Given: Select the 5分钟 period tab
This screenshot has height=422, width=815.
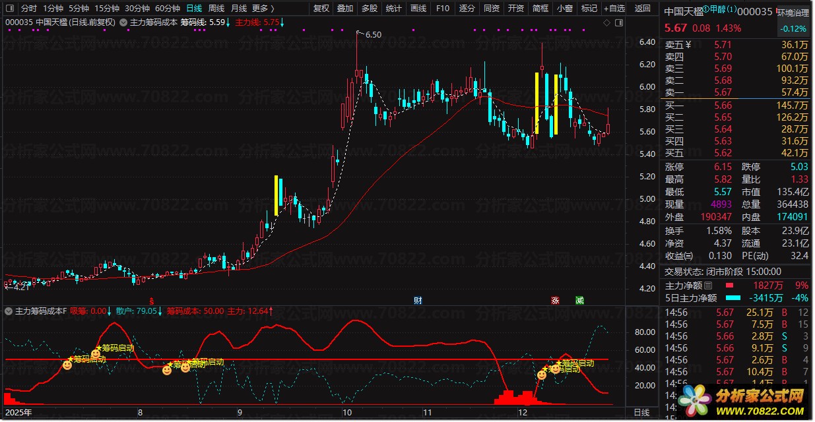Looking at the screenshot, I should pyautogui.click(x=79, y=9).
